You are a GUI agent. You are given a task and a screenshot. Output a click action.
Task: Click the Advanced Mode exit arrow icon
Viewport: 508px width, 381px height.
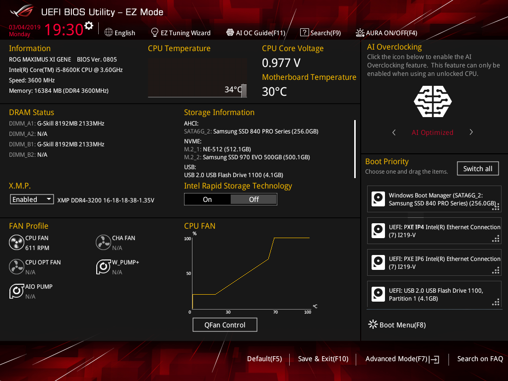click(x=434, y=359)
